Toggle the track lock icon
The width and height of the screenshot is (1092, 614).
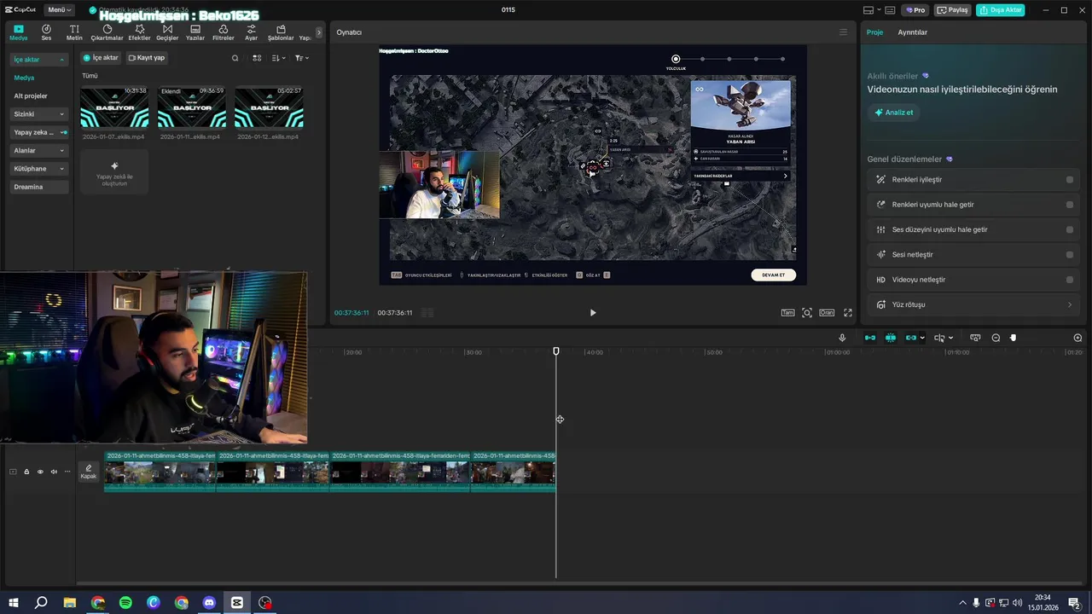tap(26, 472)
